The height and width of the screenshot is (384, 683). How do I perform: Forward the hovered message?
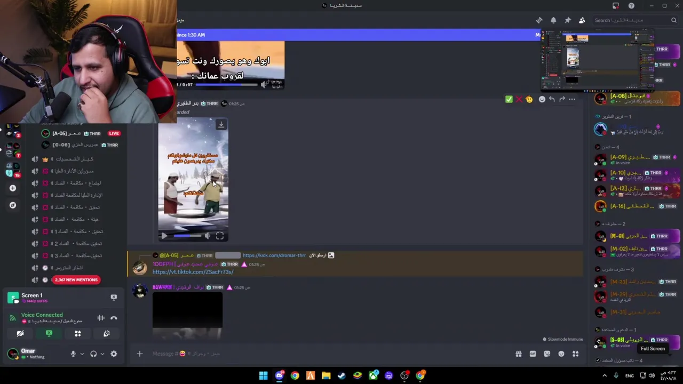(562, 99)
